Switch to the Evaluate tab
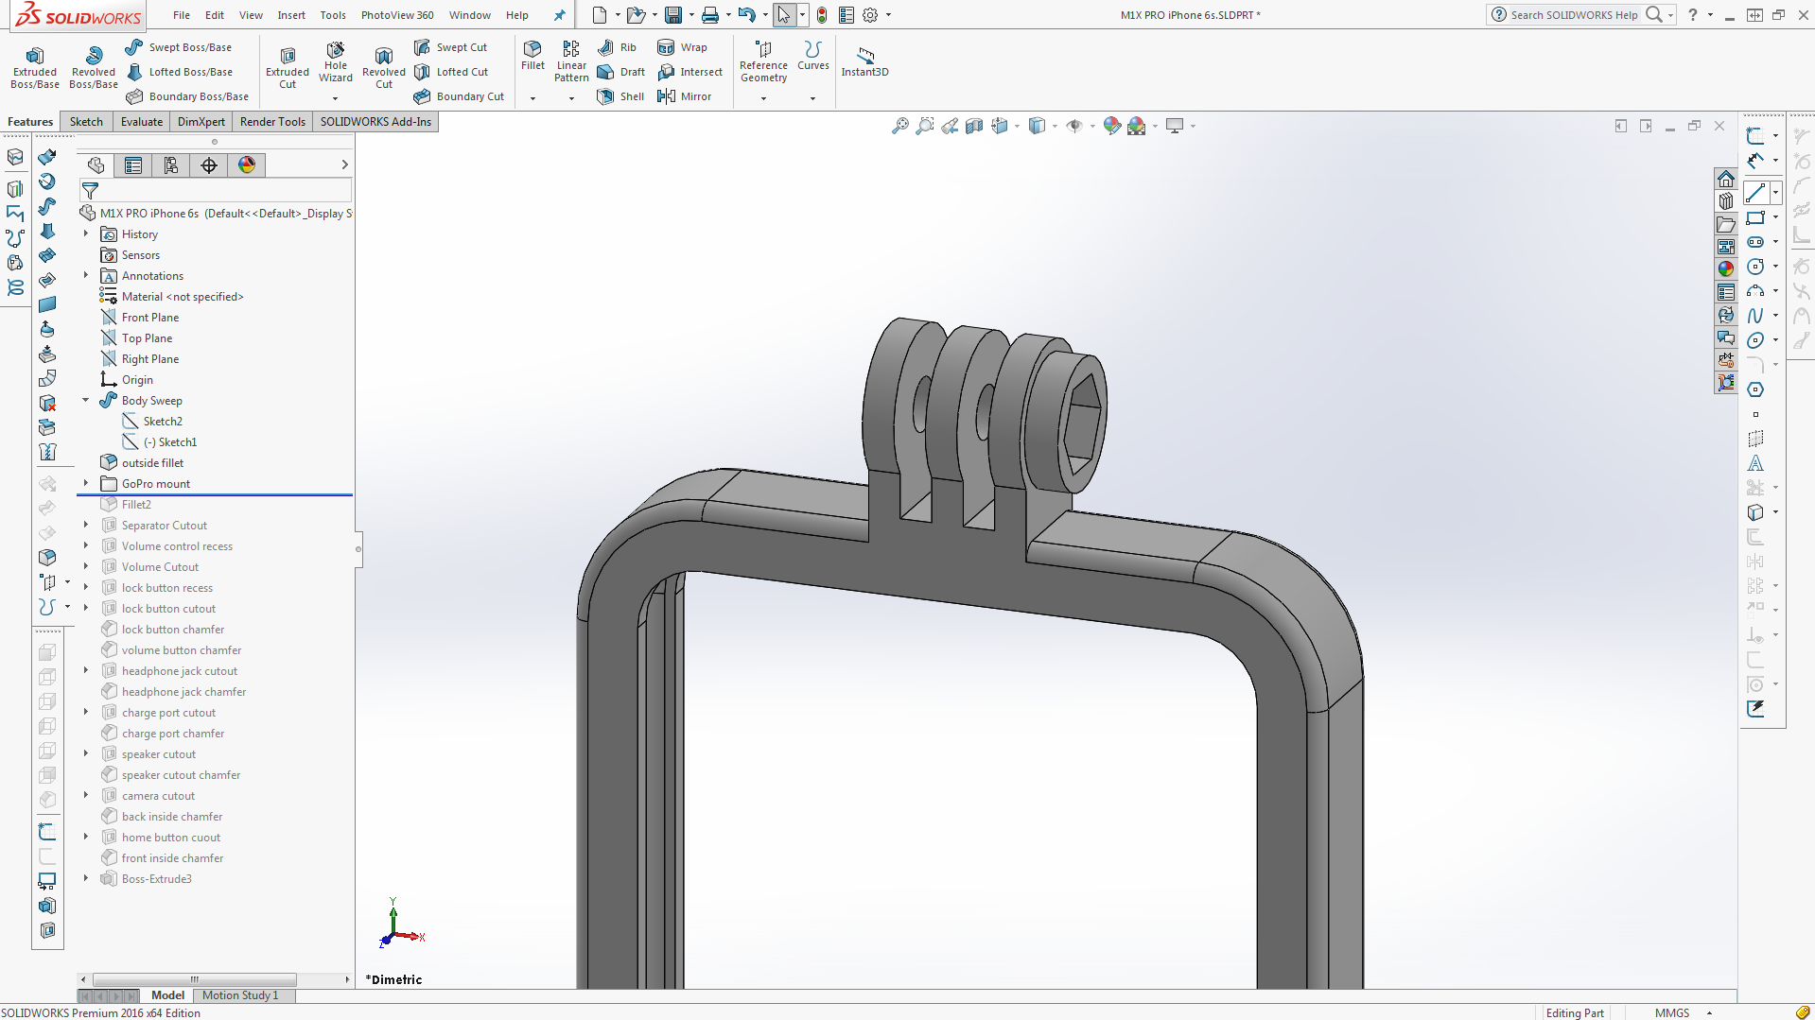This screenshot has height=1020, width=1815. [x=142, y=122]
